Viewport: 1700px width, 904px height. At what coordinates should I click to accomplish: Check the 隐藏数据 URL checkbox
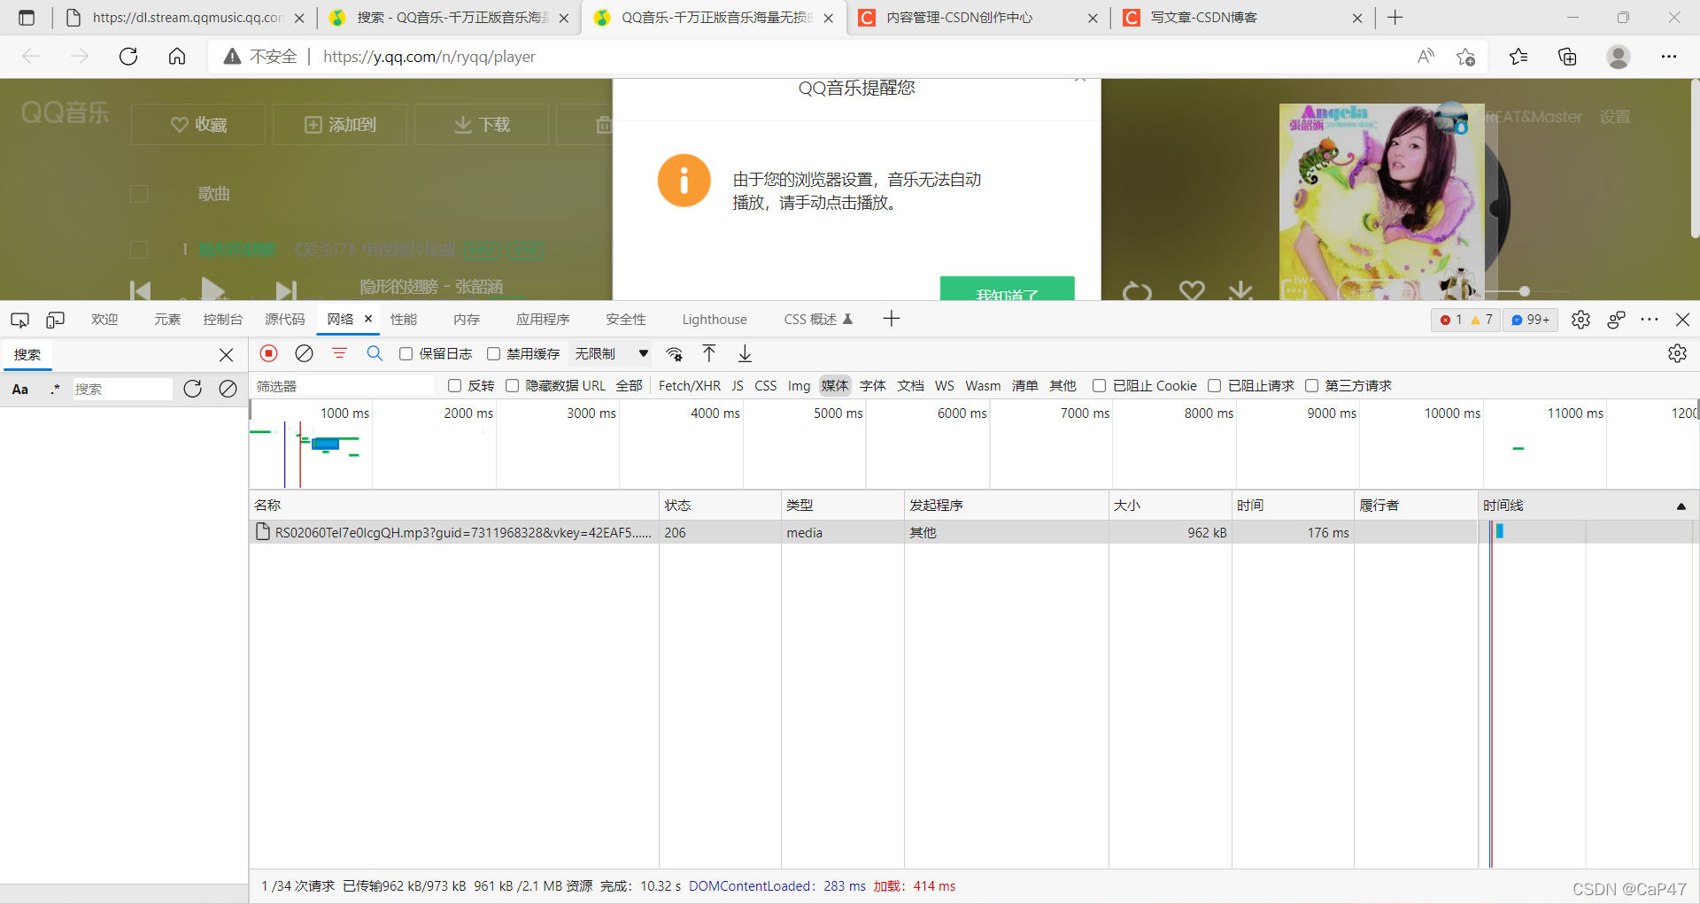click(x=512, y=385)
